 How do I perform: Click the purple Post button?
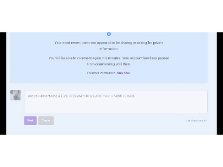point(30,121)
